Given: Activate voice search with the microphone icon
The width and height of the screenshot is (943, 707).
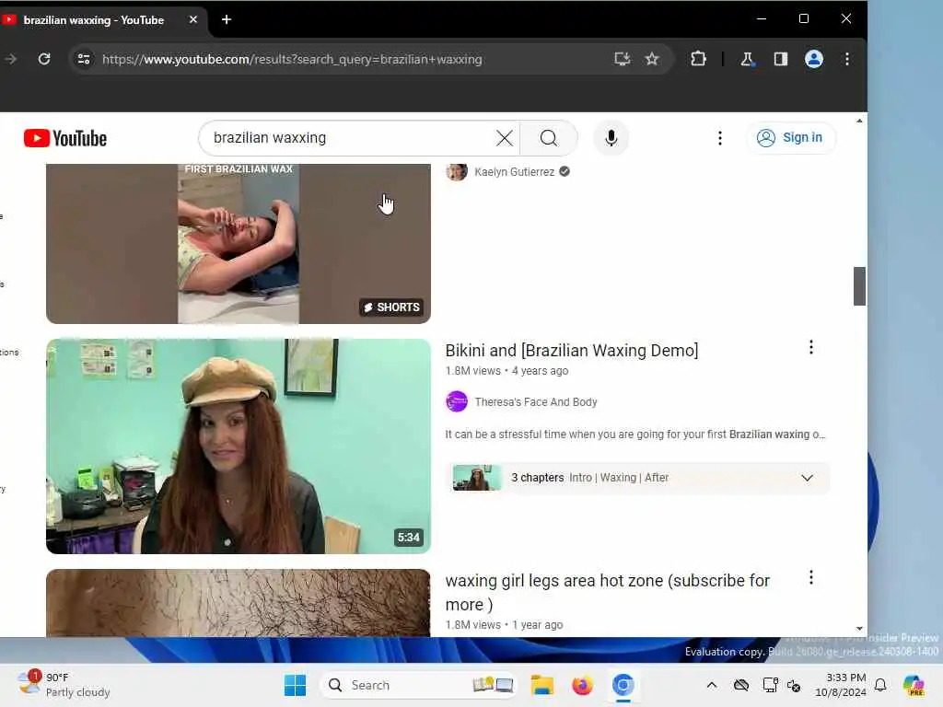Looking at the screenshot, I should pyautogui.click(x=611, y=138).
